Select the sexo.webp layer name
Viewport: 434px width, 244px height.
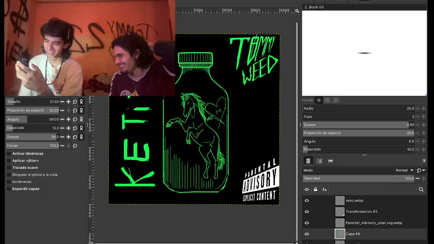coord(354,201)
